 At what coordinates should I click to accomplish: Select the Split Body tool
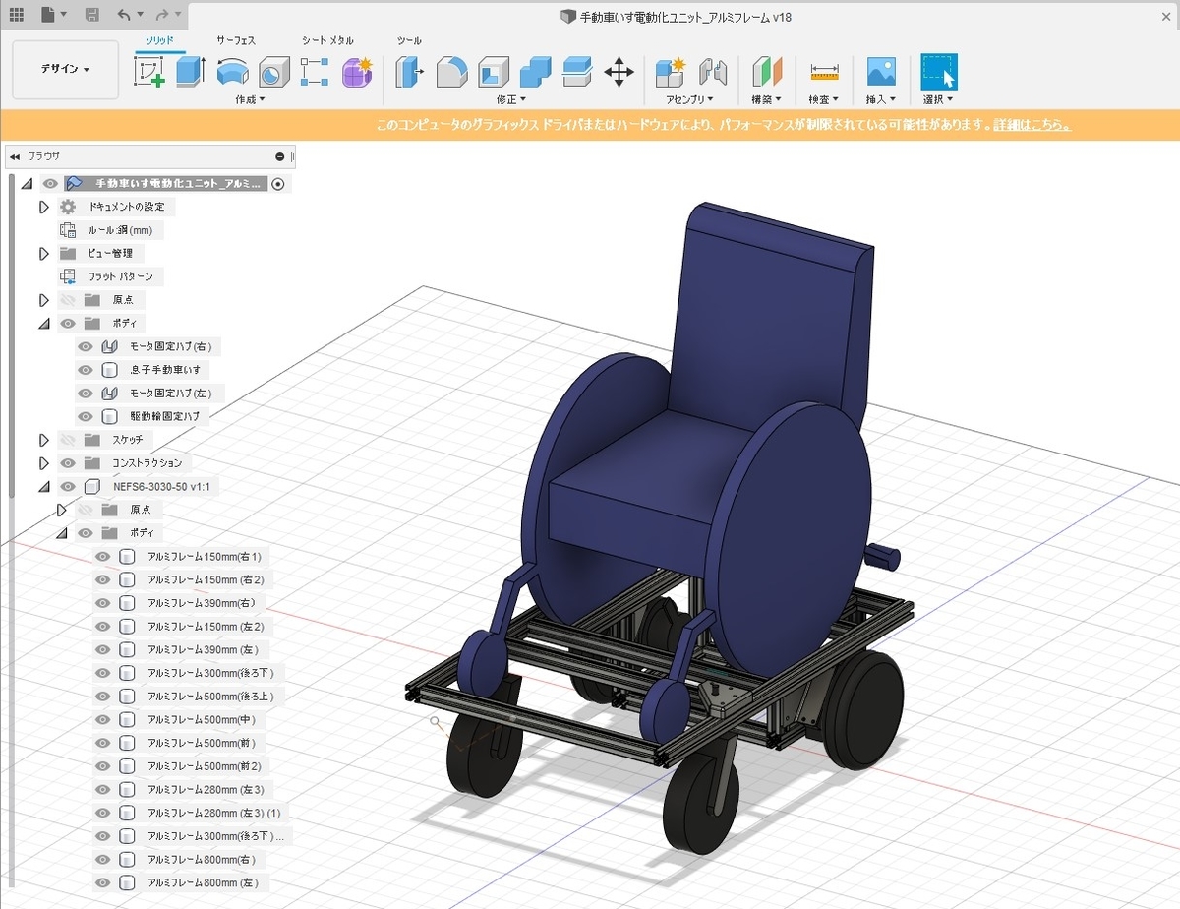click(x=576, y=72)
